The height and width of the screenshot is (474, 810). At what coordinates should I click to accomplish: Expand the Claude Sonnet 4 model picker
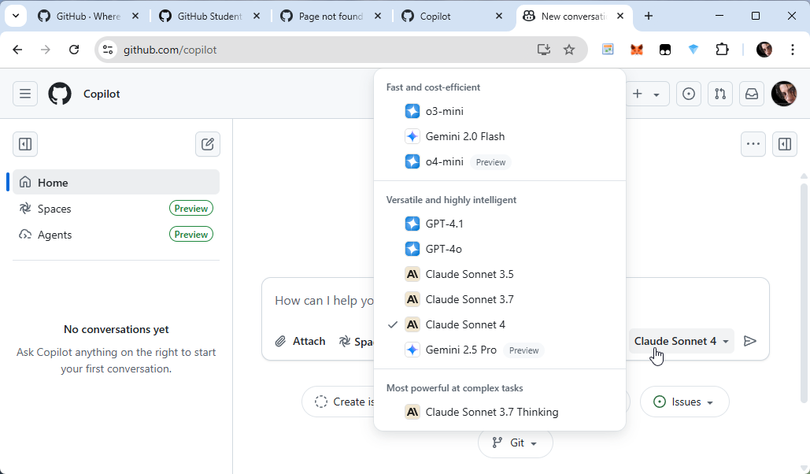(681, 341)
